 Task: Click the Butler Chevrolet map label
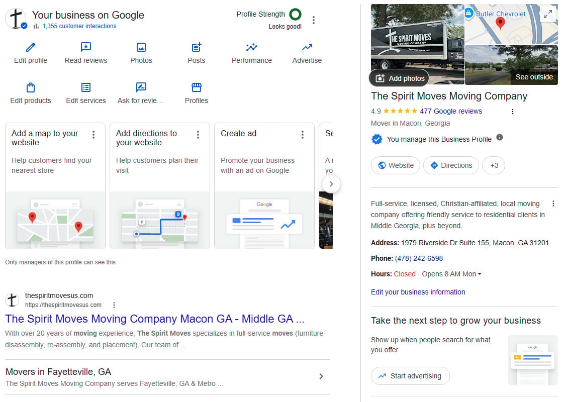pyautogui.click(x=501, y=14)
